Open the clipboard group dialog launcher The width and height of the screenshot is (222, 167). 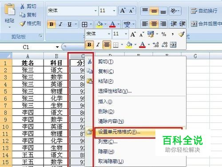[x=40, y=36]
